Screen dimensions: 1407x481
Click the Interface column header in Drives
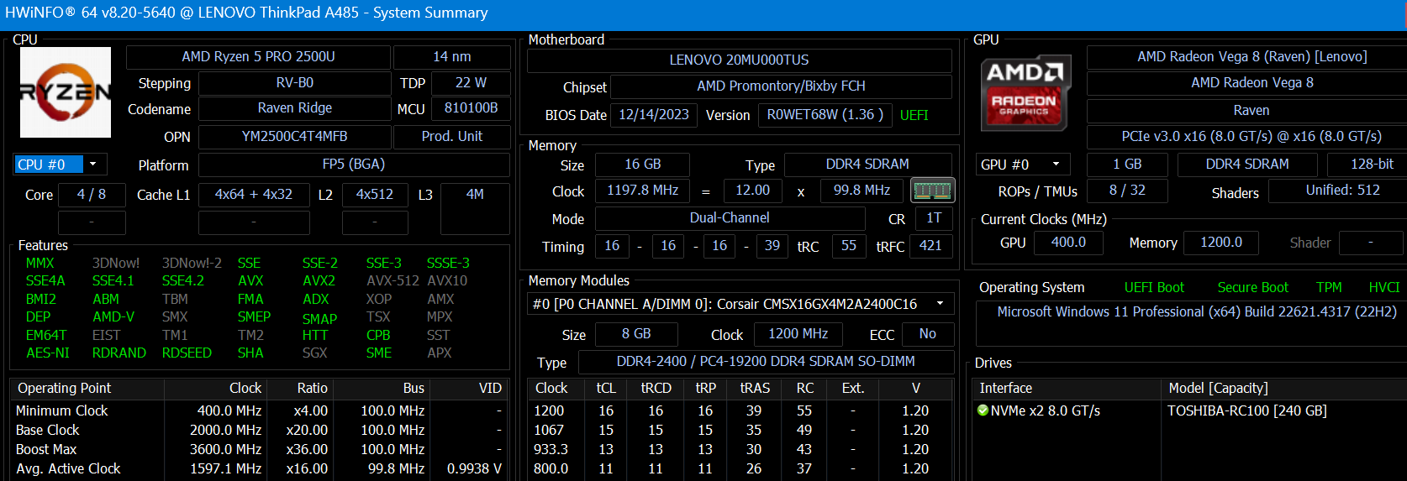[1005, 388]
